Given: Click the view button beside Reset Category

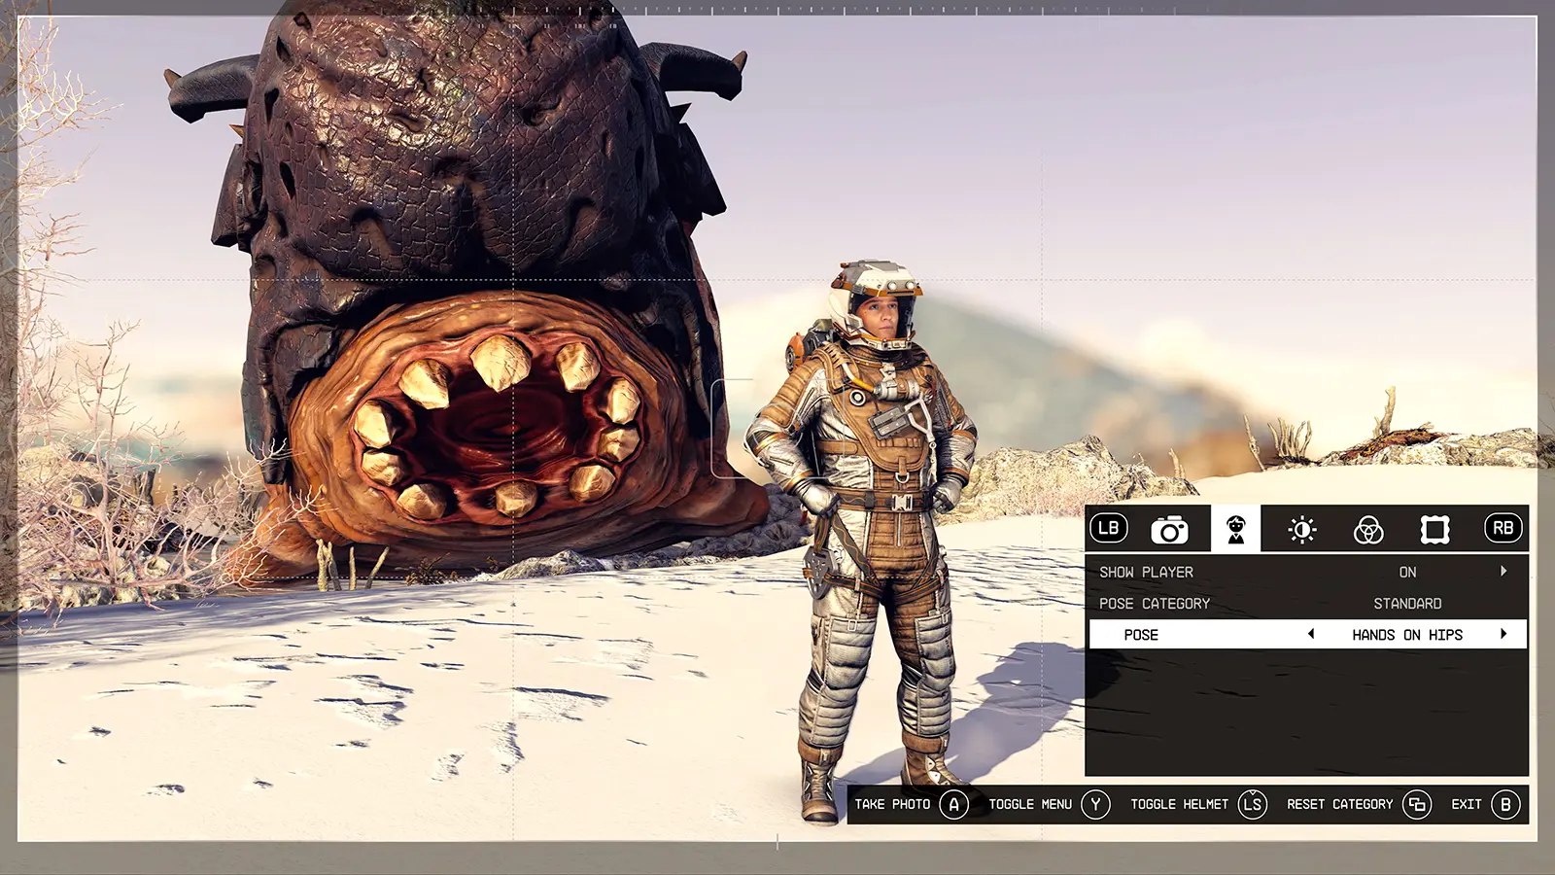Looking at the screenshot, I should (1417, 804).
